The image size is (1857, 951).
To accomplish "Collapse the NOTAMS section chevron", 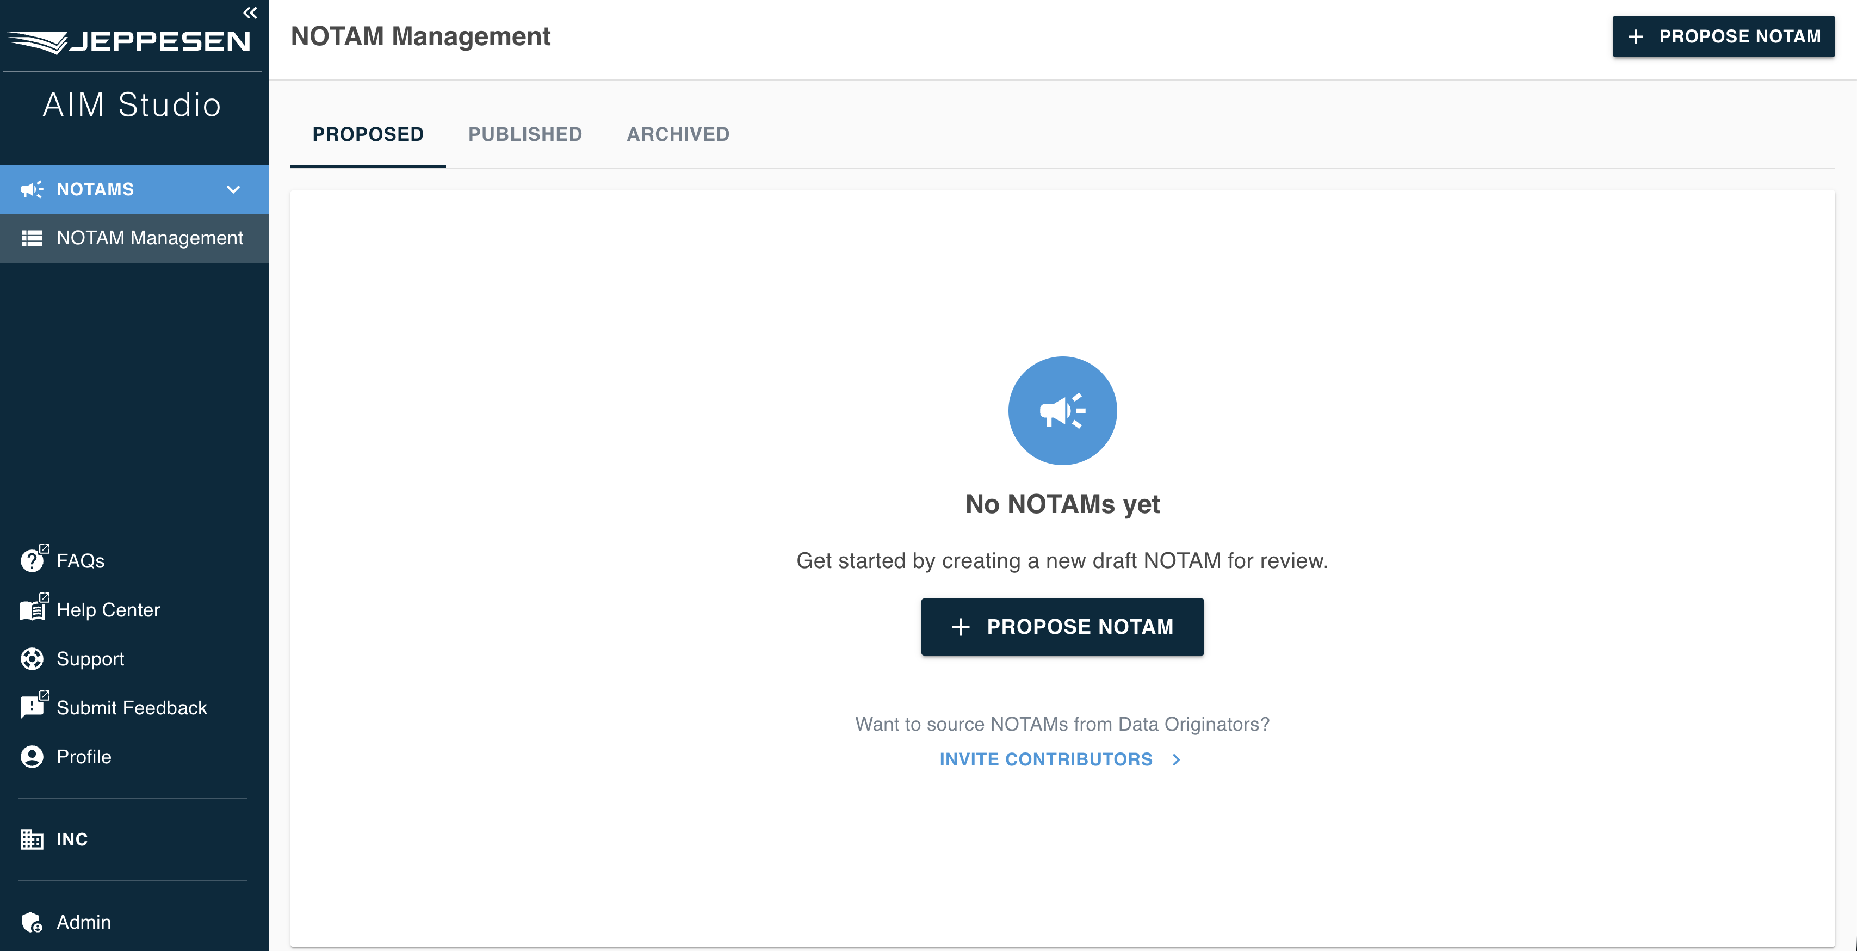I will (233, 190).
